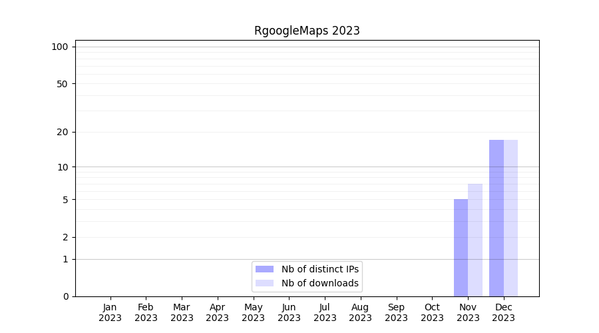Select the 'Oct 2023' x-axis label

432,312
